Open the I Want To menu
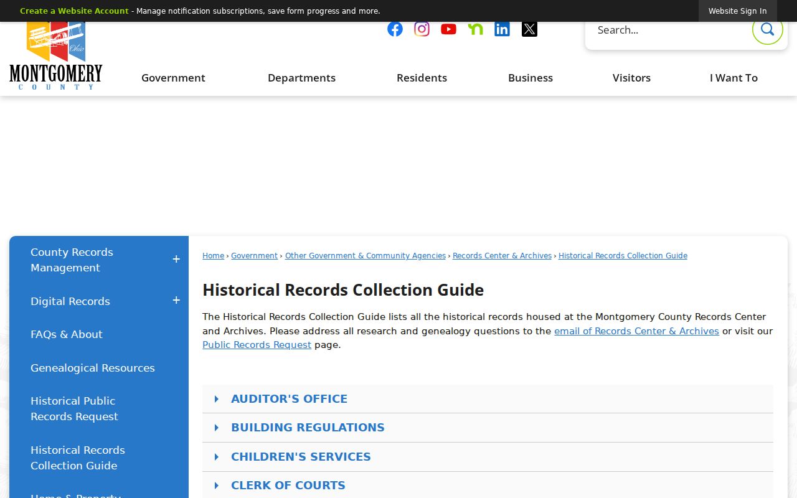 pyautogui.click(x=733, y=78)
